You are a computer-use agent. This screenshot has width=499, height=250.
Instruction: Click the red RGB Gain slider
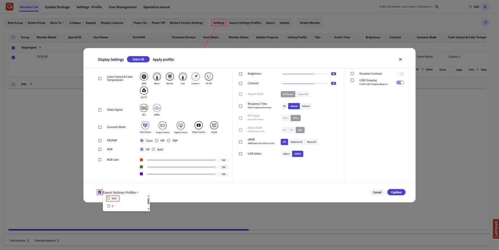pos(181,160)
